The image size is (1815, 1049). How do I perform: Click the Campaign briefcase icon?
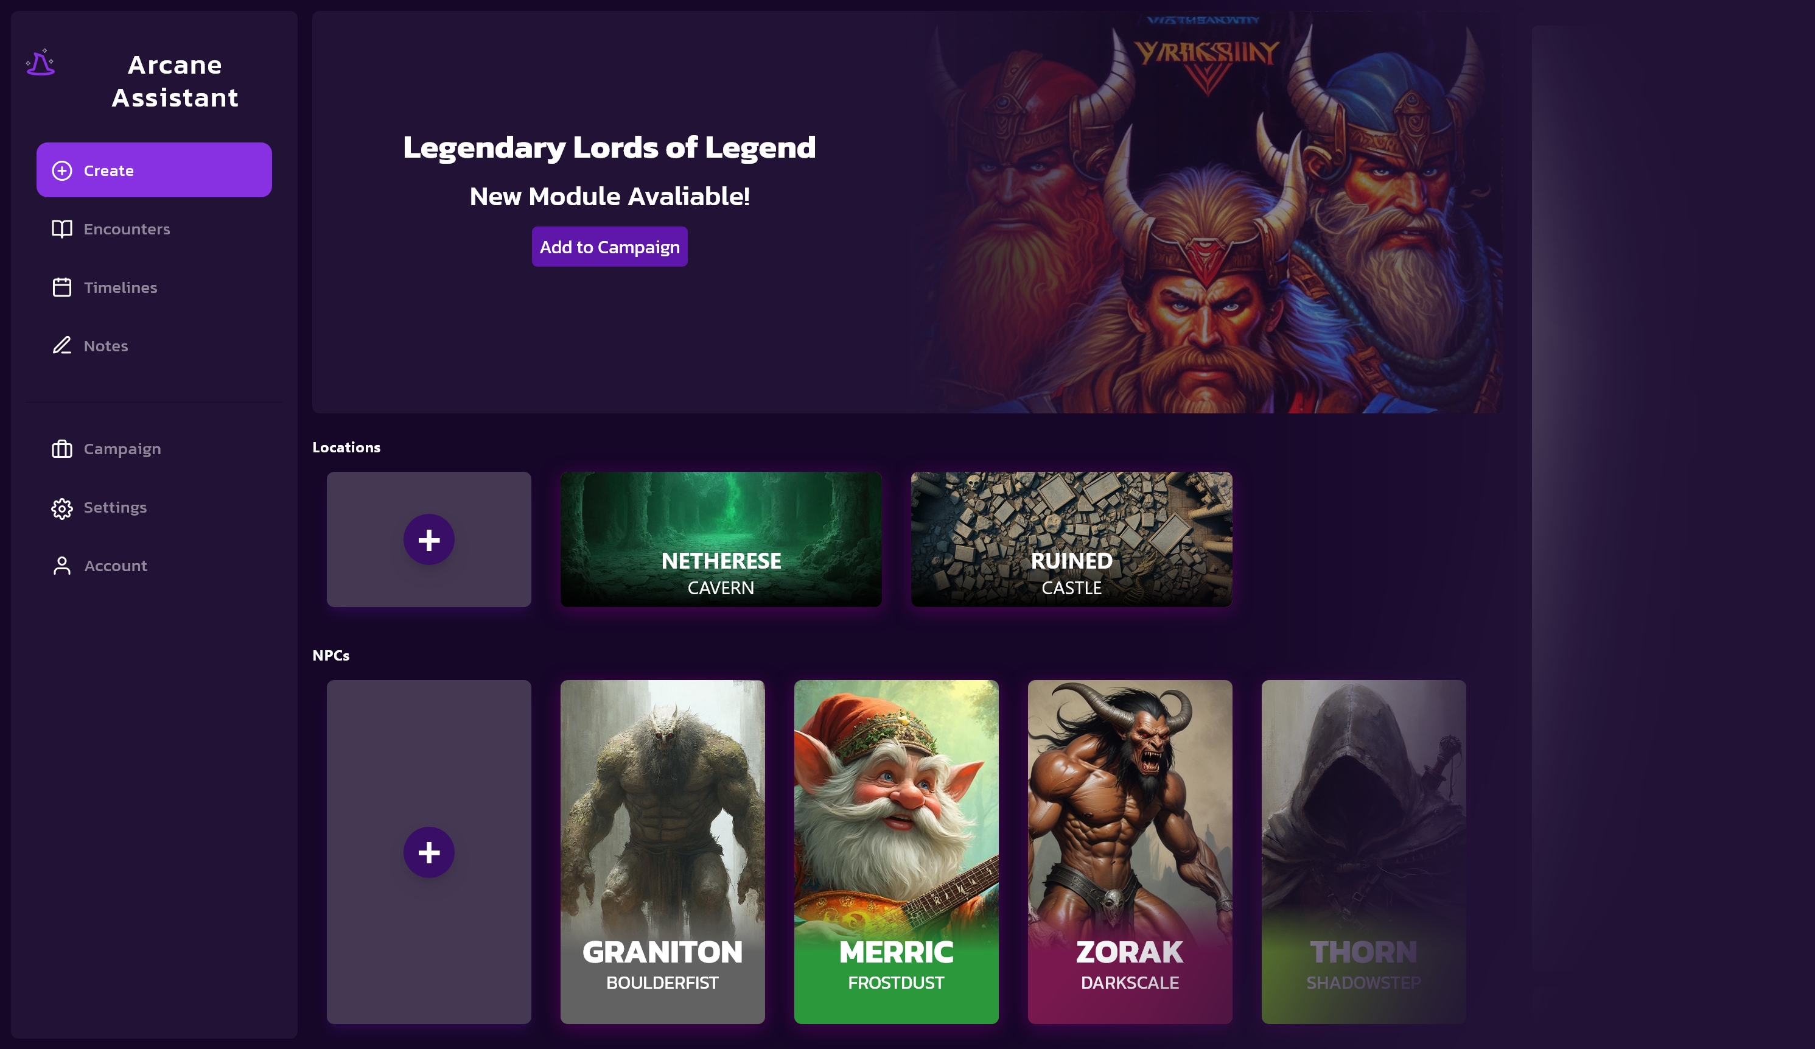[x=62, y=449]
